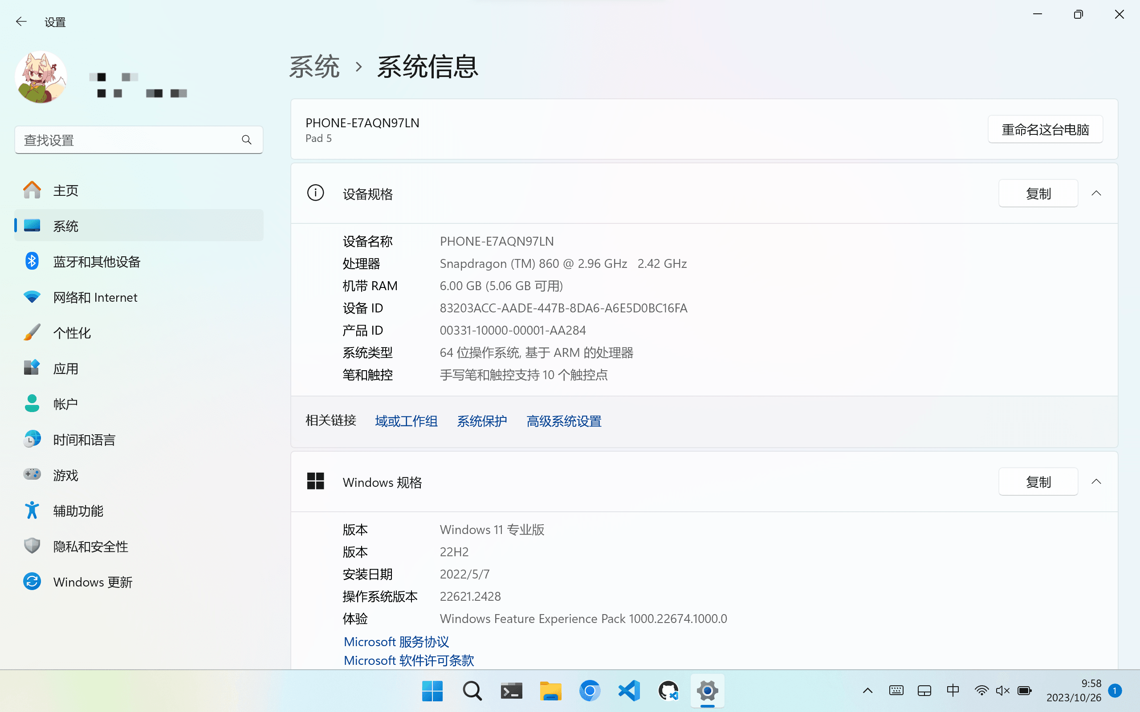
Task: Click the product ID 00331-10000-00001-AA284
Action: tap(513, 330)
